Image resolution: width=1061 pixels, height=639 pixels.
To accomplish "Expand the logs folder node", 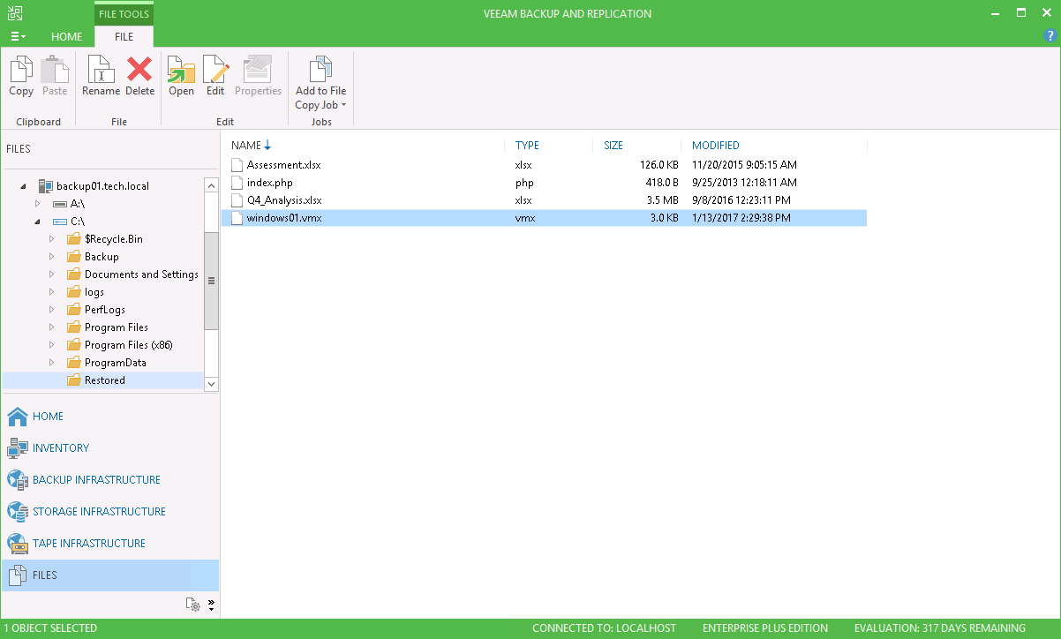I will (52, 292).
